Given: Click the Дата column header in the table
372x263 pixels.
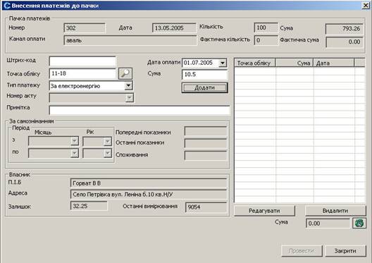Looking at the screenshot, I should [334, 63].
